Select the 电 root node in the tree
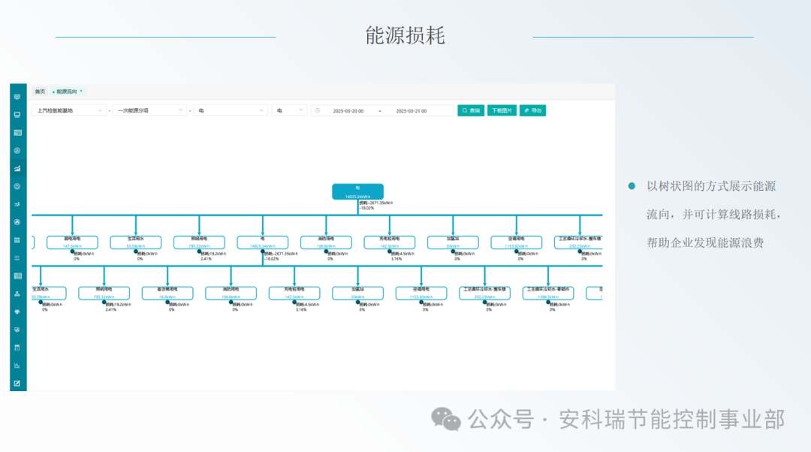This screenshot has width=811, height=452. (357, 191)
